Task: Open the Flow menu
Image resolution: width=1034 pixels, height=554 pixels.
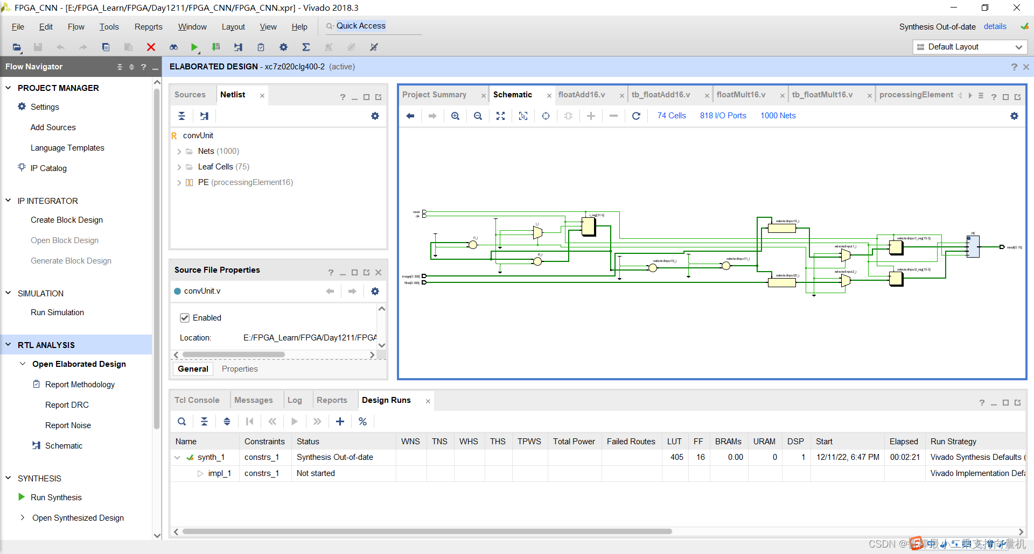Action: tap(76, 27)
